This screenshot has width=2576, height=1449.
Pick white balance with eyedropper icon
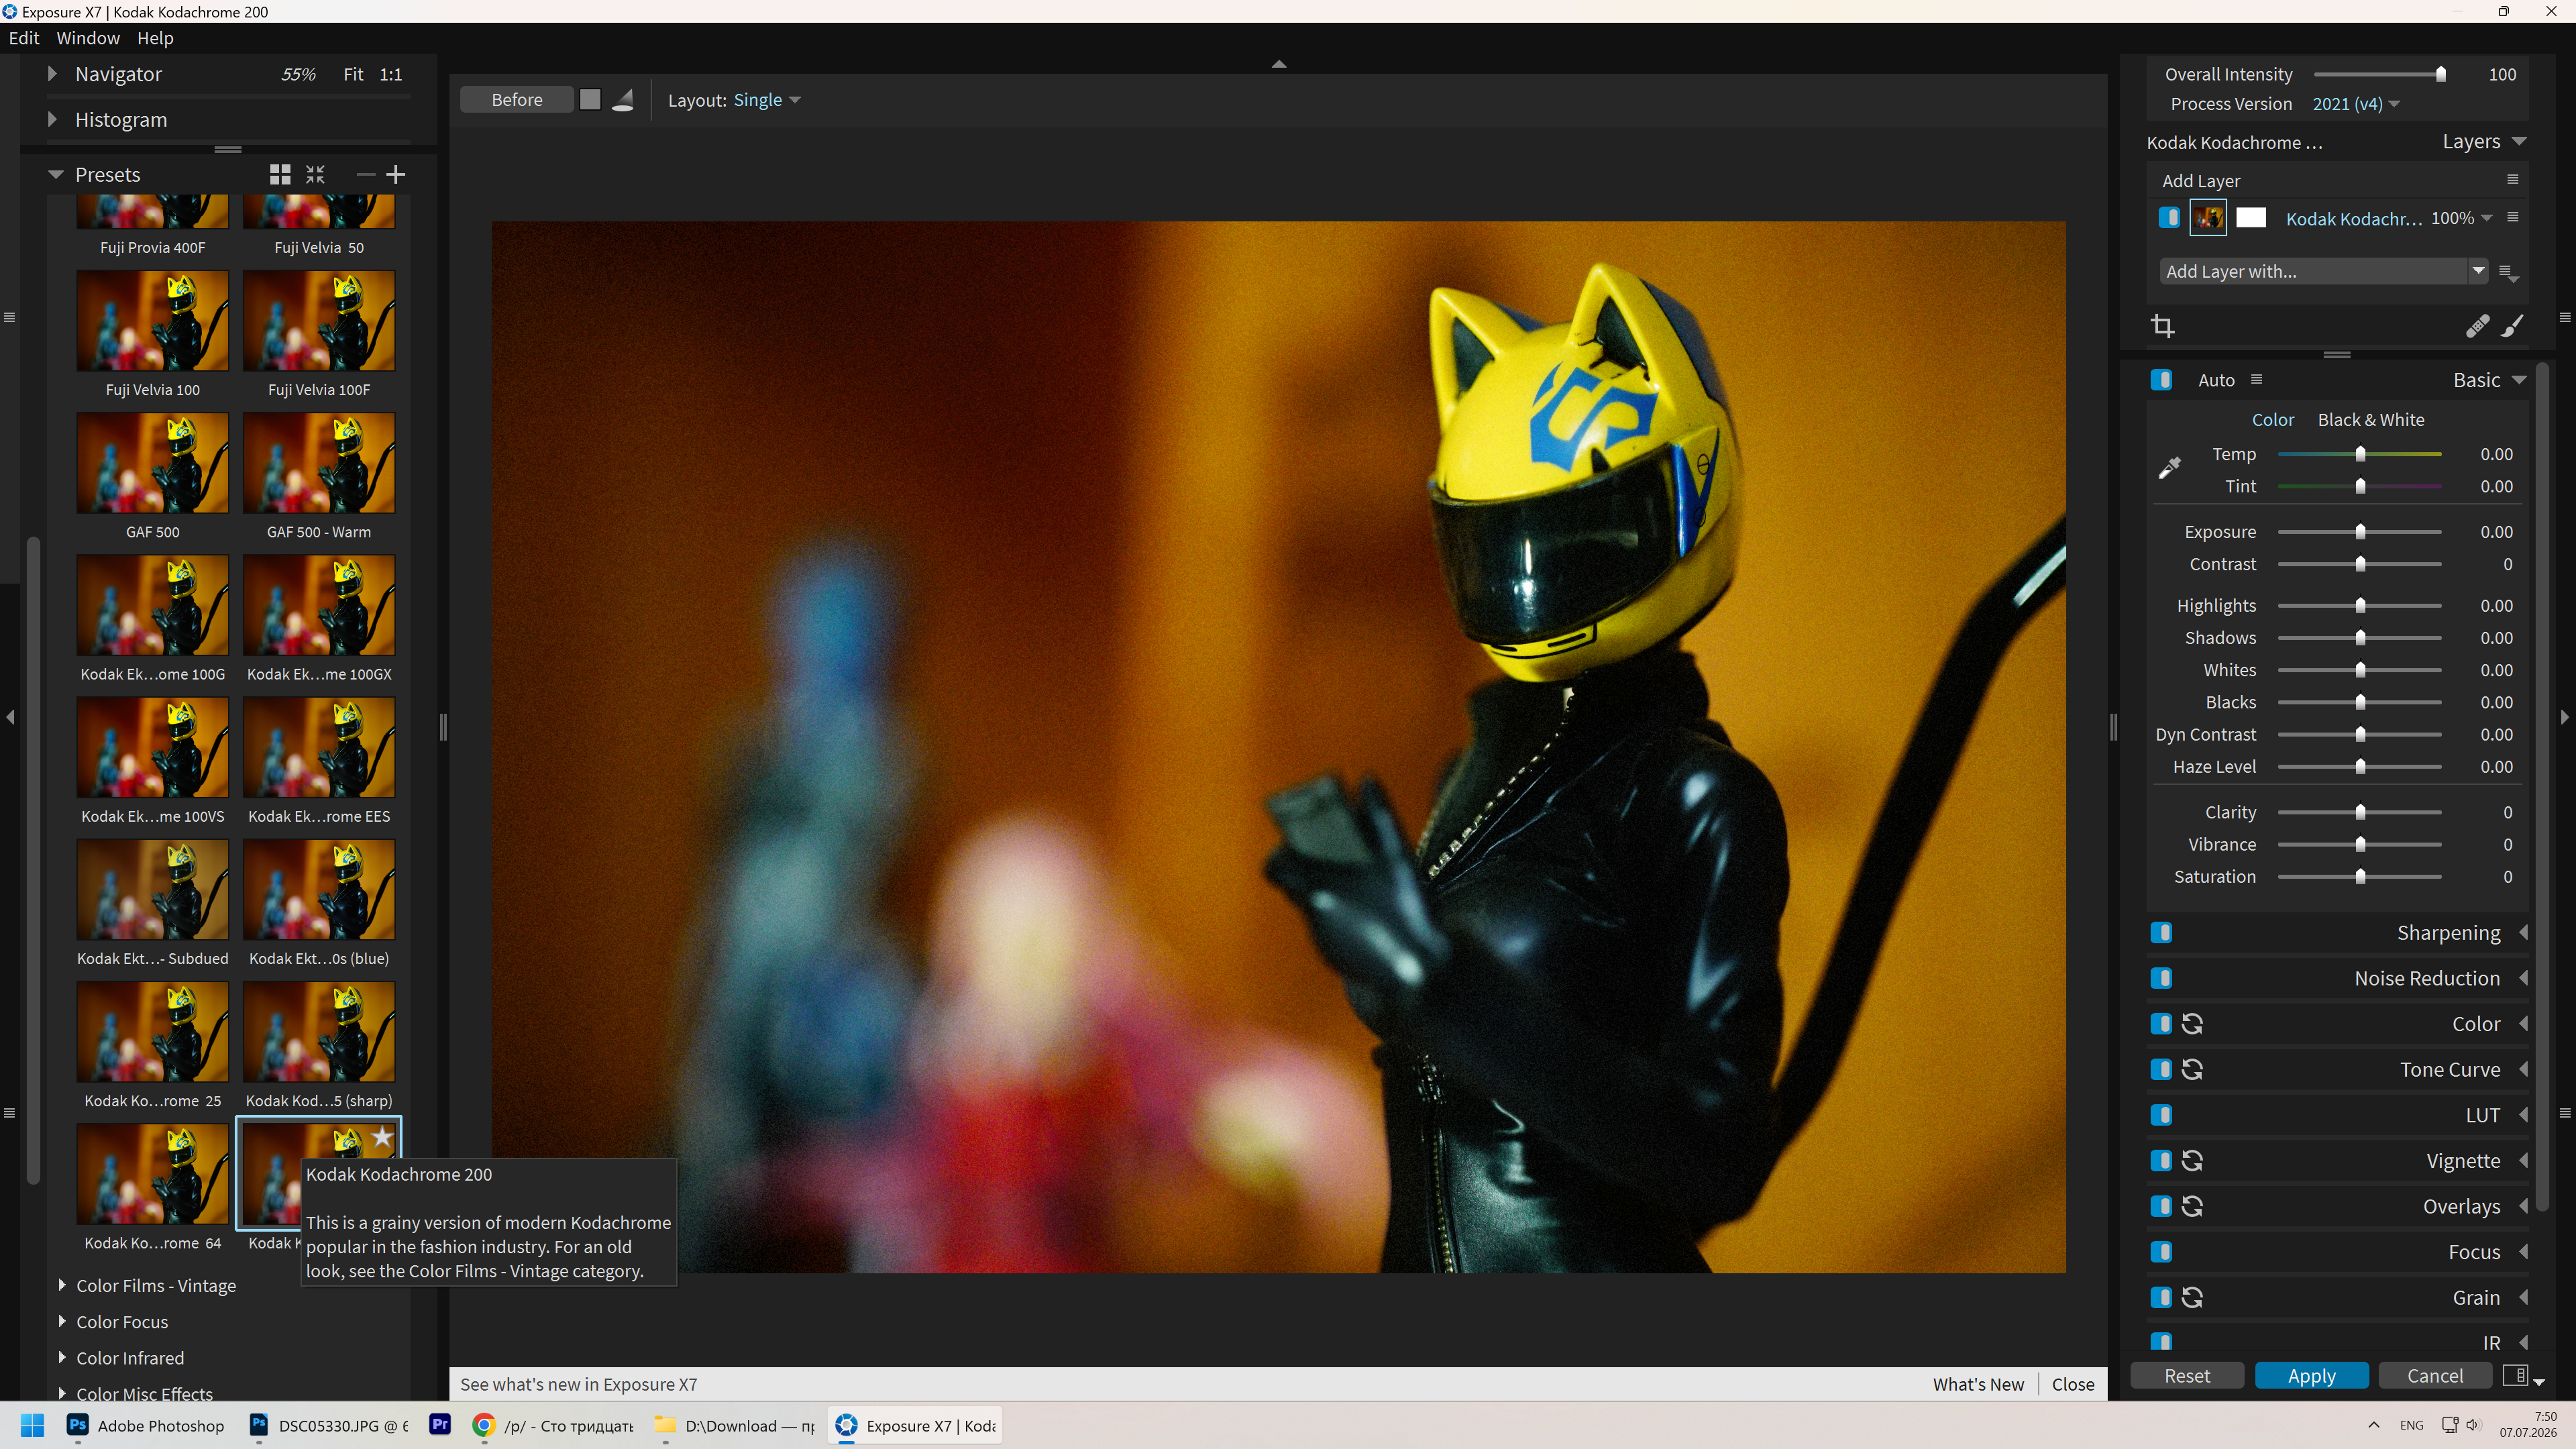[2169, 468]
